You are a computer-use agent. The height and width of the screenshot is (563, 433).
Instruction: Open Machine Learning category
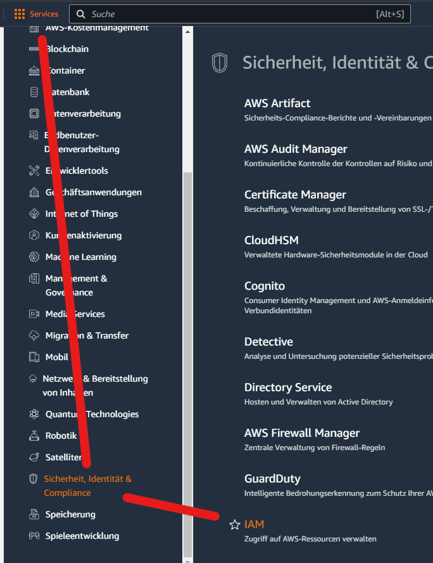[x=80, y=257]
